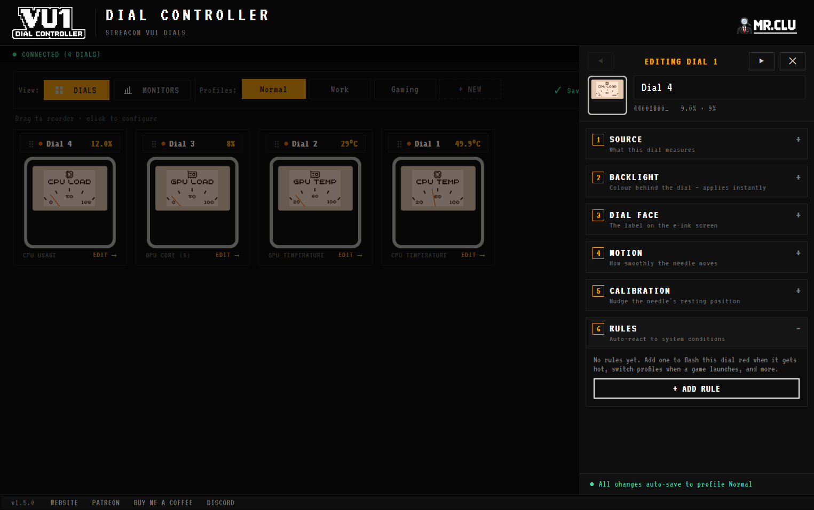Click the dial preview thumbnail in editor
This screenshot has height=510, width=814.
607,95
